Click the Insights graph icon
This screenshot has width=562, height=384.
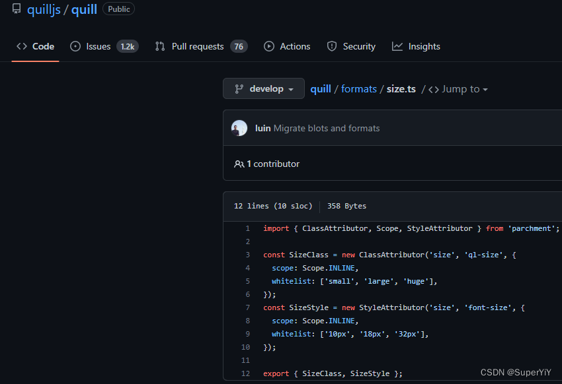click(x=397, y=46)
